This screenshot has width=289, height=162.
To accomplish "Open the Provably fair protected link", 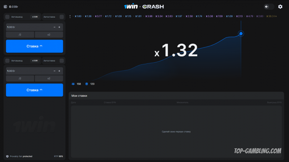I will 21,157.
